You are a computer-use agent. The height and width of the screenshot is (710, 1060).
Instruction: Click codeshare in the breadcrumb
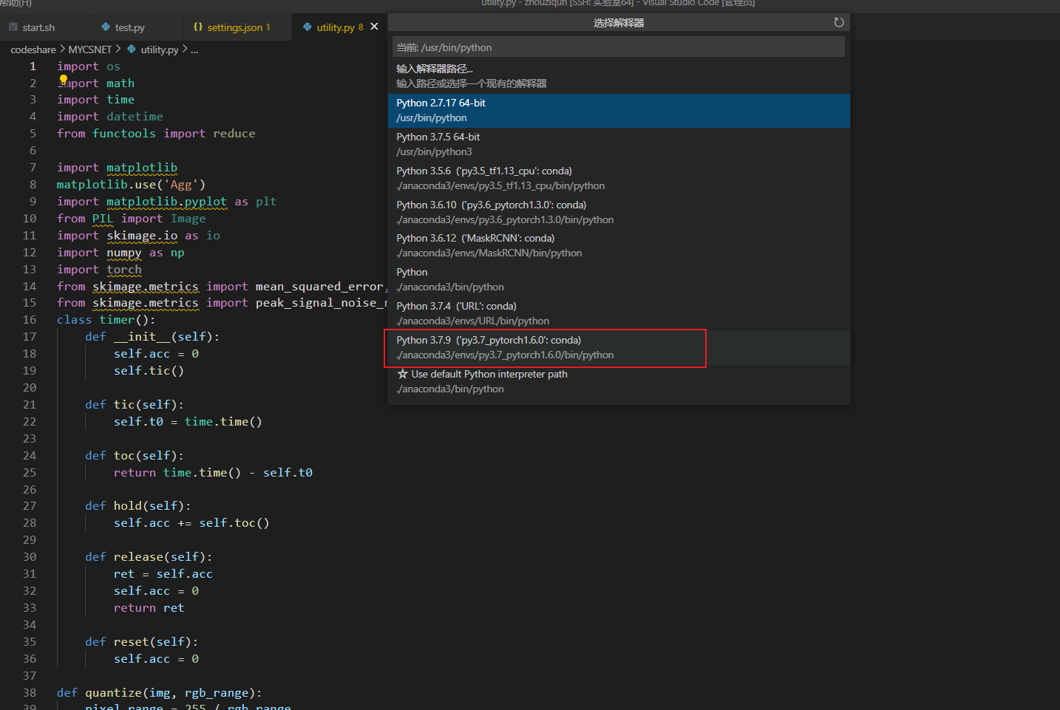[x=33, y=50]
